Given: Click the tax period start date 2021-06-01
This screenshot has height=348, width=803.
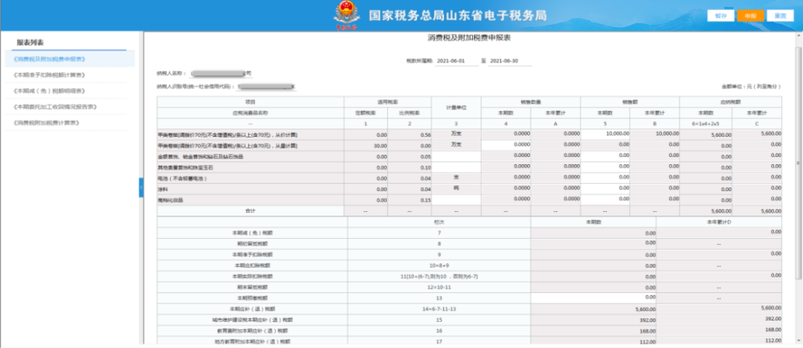Looking at the screenshot, I should click(x=457, y=60).
